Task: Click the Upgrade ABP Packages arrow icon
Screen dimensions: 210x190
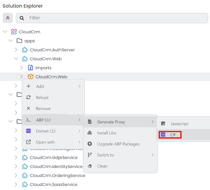Action: tap(89, 144)
